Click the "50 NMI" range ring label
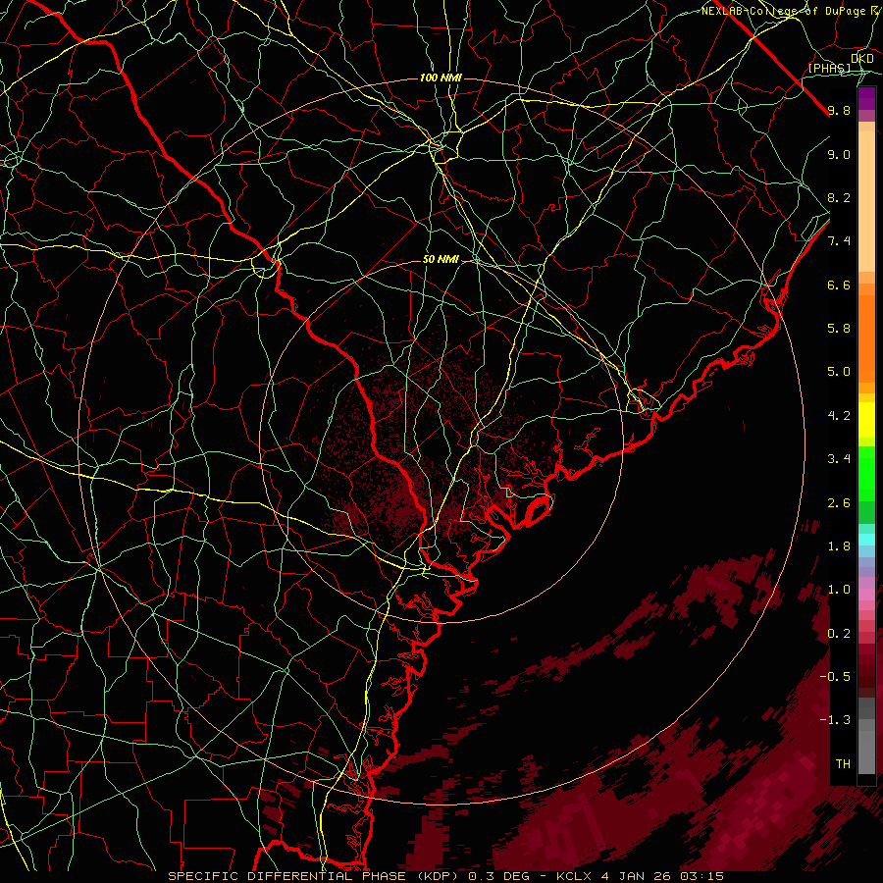Screen dimensions: 883x883 coord(441,260)
